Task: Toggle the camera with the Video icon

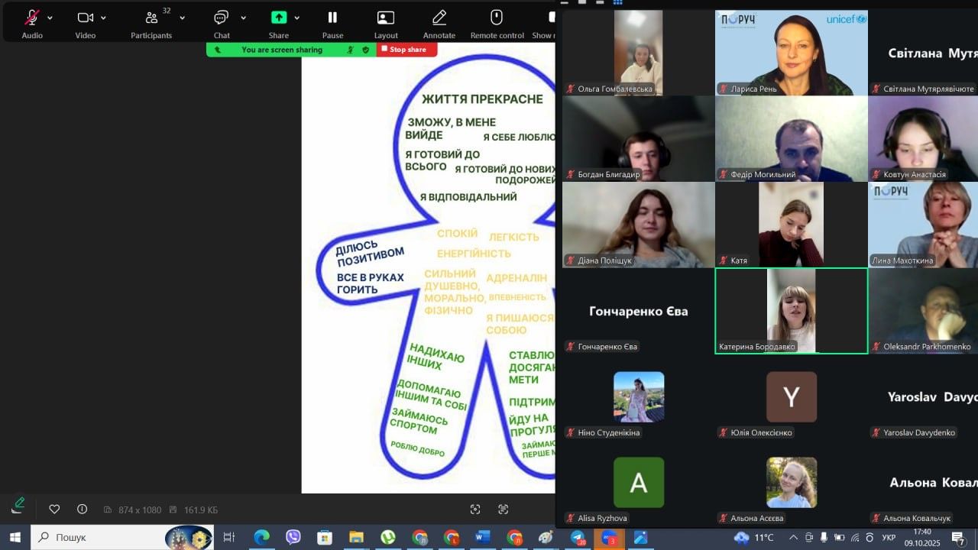Action: 85,18
